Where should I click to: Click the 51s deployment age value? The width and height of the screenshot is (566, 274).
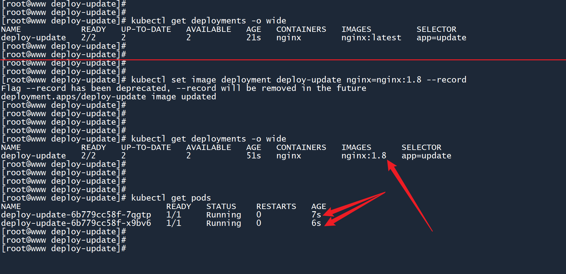253,156
